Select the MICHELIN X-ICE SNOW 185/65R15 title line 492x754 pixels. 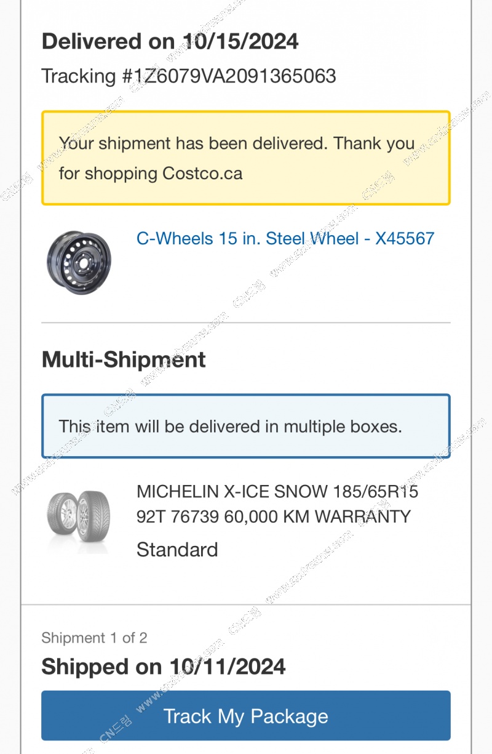click(x=277, y=492)
